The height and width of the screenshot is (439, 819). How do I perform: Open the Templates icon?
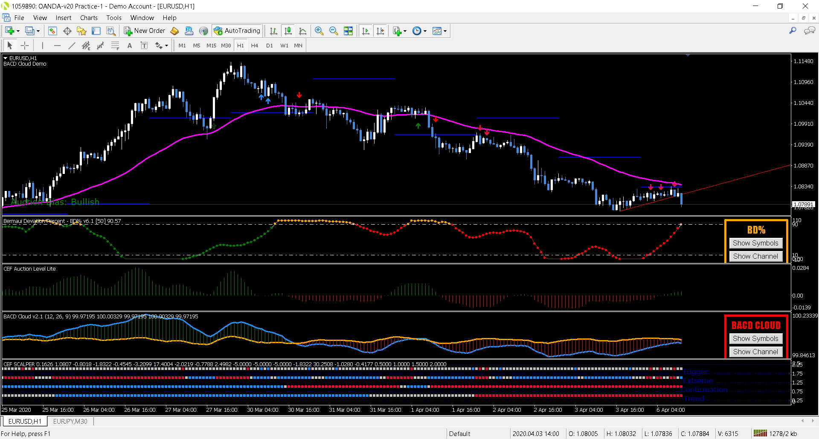(437, 31)
